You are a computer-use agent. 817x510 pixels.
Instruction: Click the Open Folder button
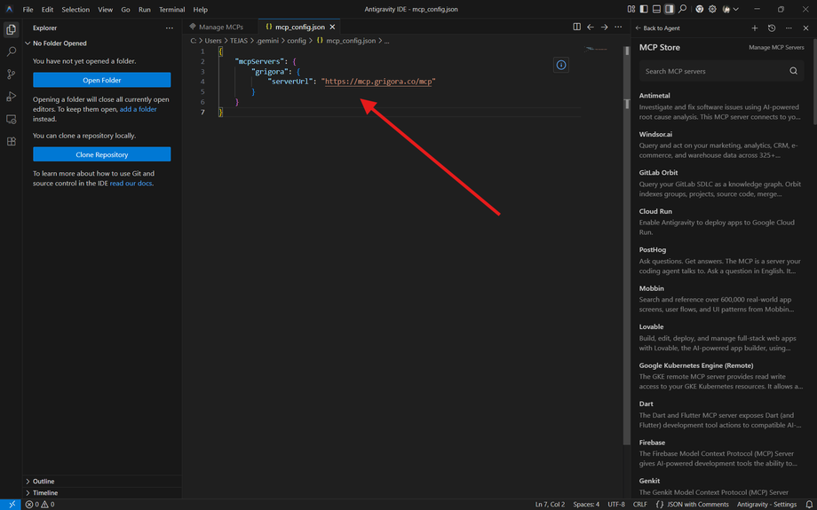pyautogui.click(x=101, y=80)
